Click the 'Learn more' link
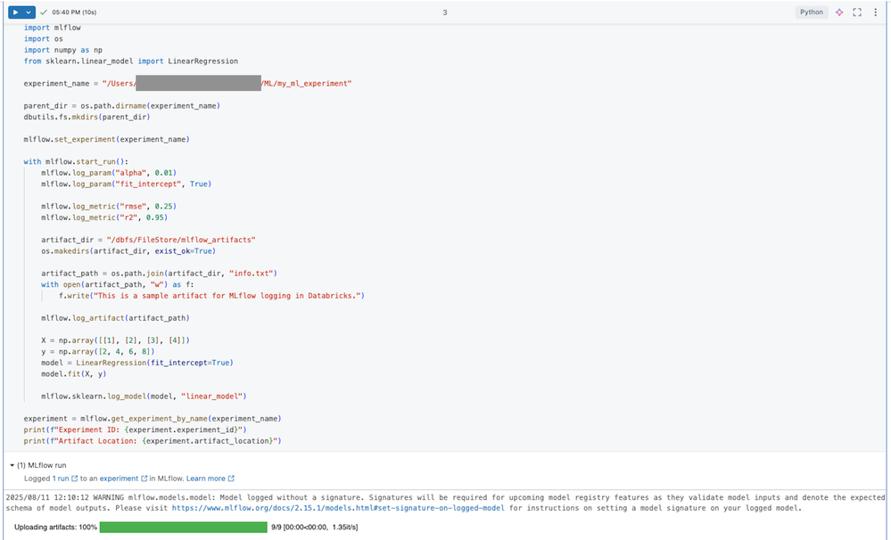Viewport: 891px width, 540px height. pos(205,479)
